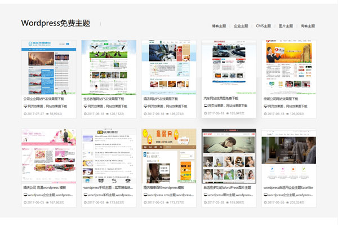Screen dimensions: 338x225
Task: Click the monitor tag icon on 酒店网站 card
Action: pyautogui.click(x=145, y=106)
